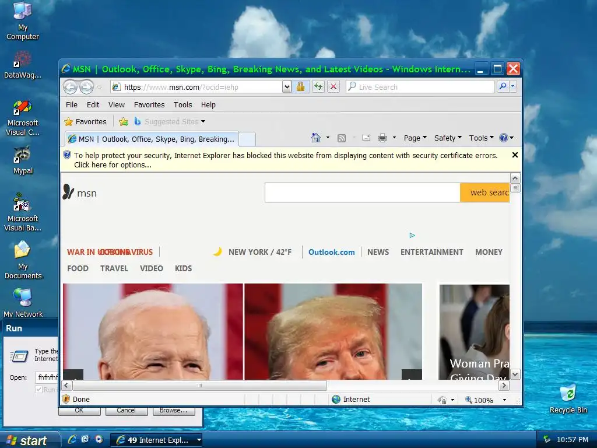The width and height of the screenshot is (597, 448).
Task: Open the Tools menu in menu bar
Action: [182, 105]
